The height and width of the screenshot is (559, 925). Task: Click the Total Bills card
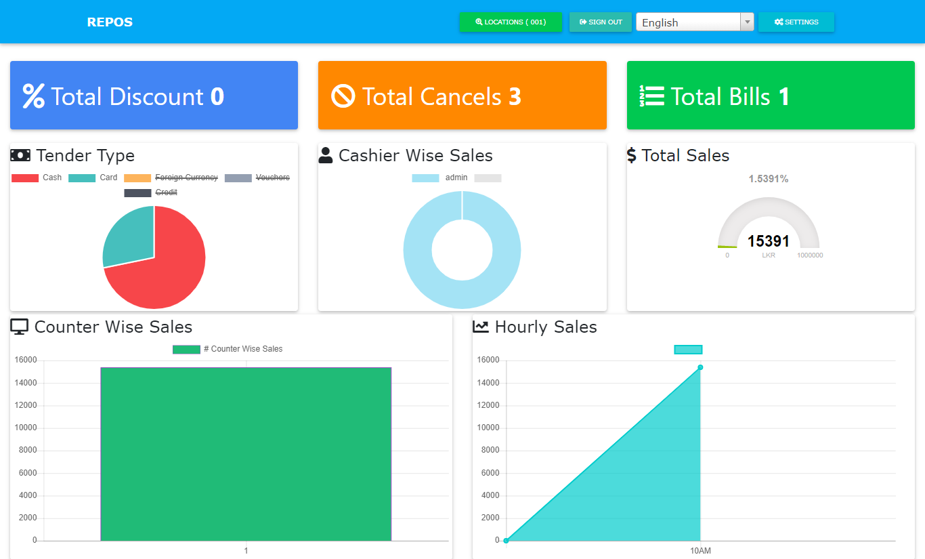[771, 95]
